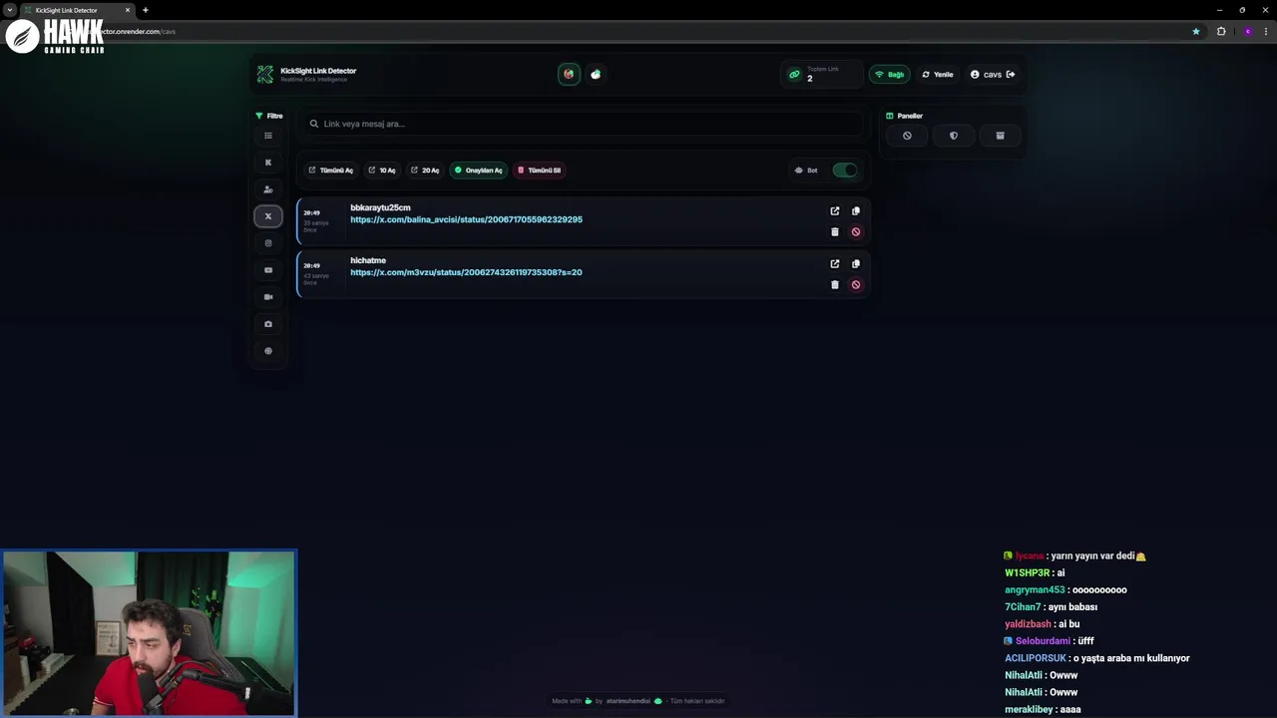
Task: Toggle the Bot switch off
Action: click(x=845, y=171)
